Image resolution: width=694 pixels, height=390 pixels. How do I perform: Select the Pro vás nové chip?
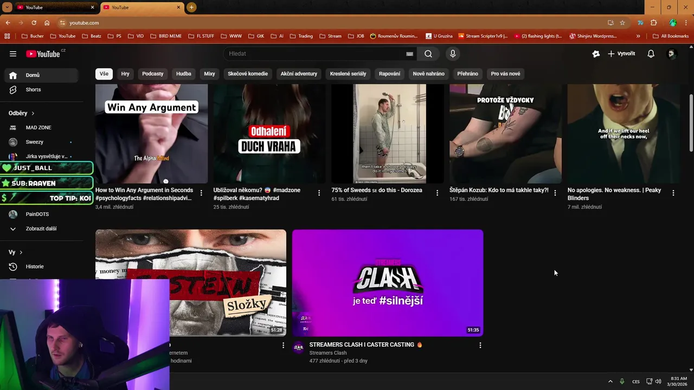(x=505, y=74)
